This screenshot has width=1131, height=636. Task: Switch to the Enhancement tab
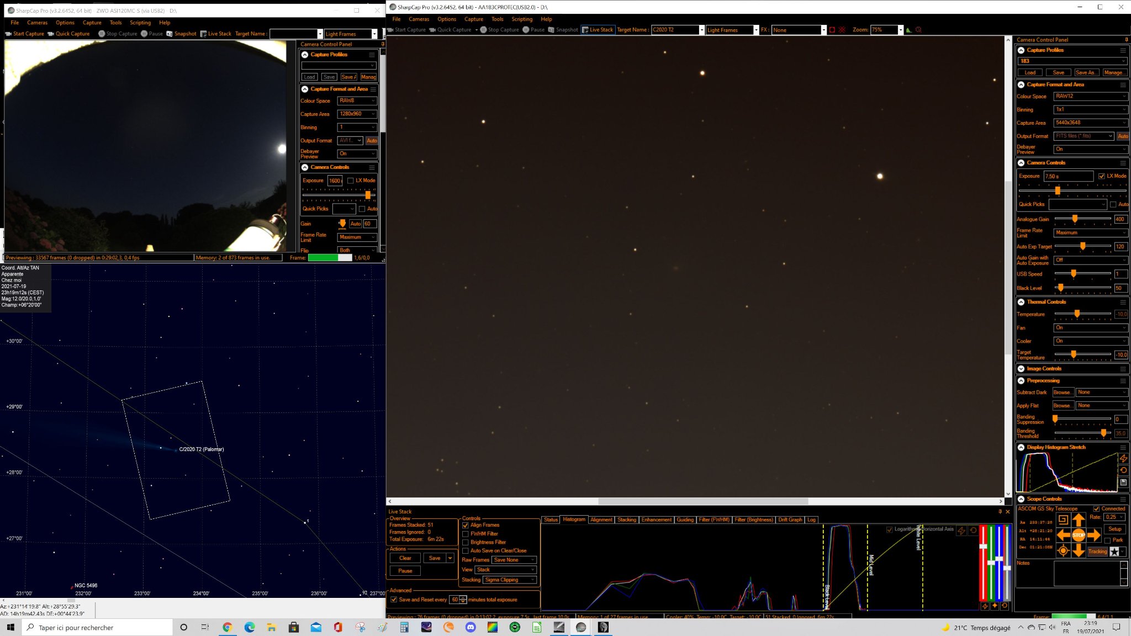(x=656, y=520)
